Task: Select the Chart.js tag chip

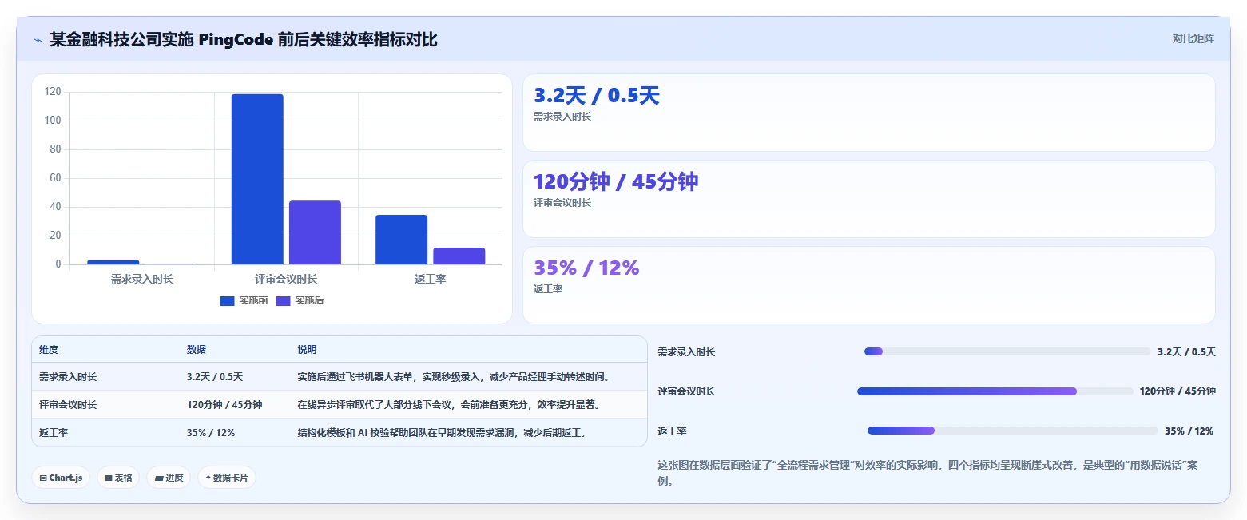Action: point(61,478)
